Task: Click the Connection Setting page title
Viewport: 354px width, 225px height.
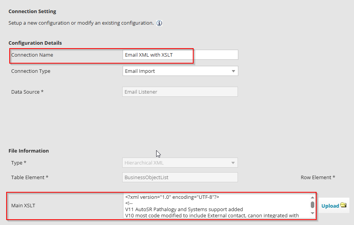Action: pos(32,12)
